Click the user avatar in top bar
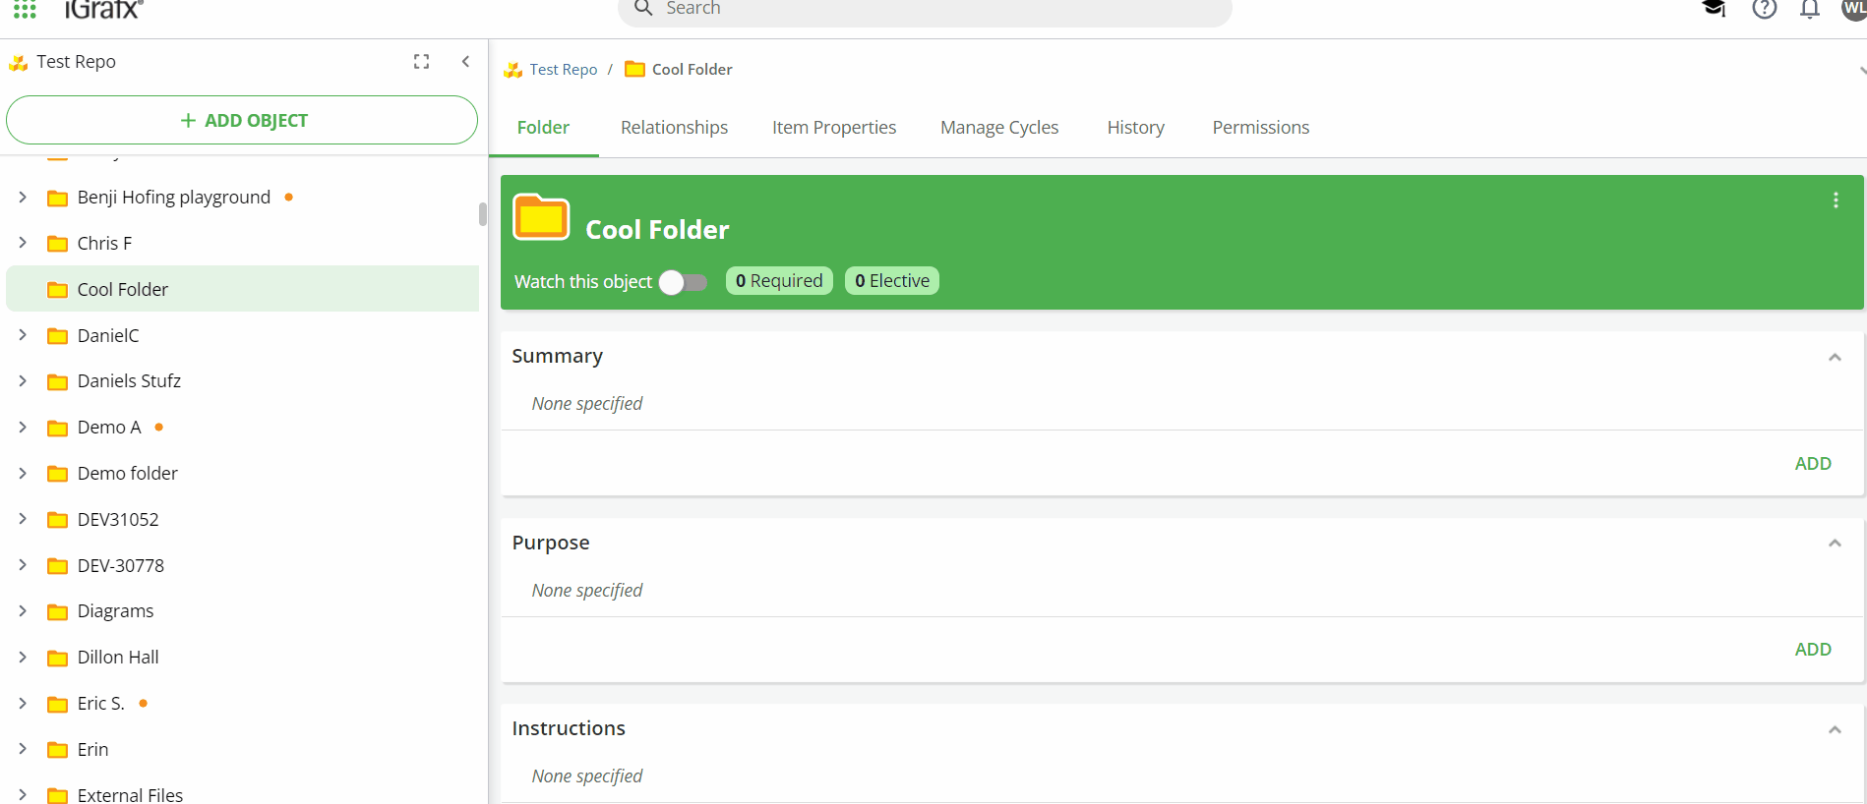Screen dimensions: 1867x804 pos(1853,9)
